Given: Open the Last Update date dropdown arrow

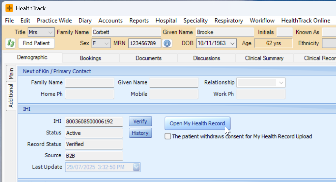Looking at the screenshot, I should [136, 167].
